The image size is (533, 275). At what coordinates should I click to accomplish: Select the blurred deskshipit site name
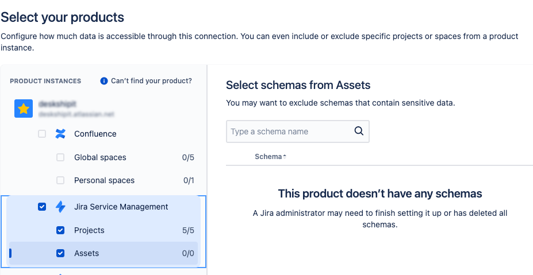coord(57,105)
